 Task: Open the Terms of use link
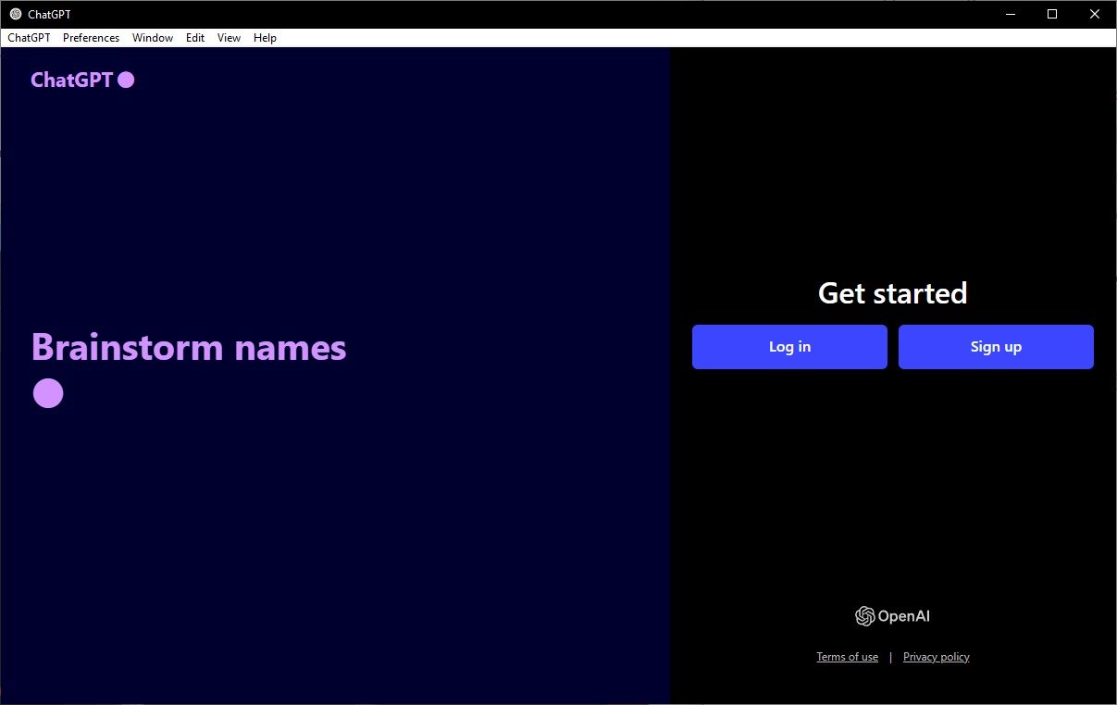click(847, 657)
